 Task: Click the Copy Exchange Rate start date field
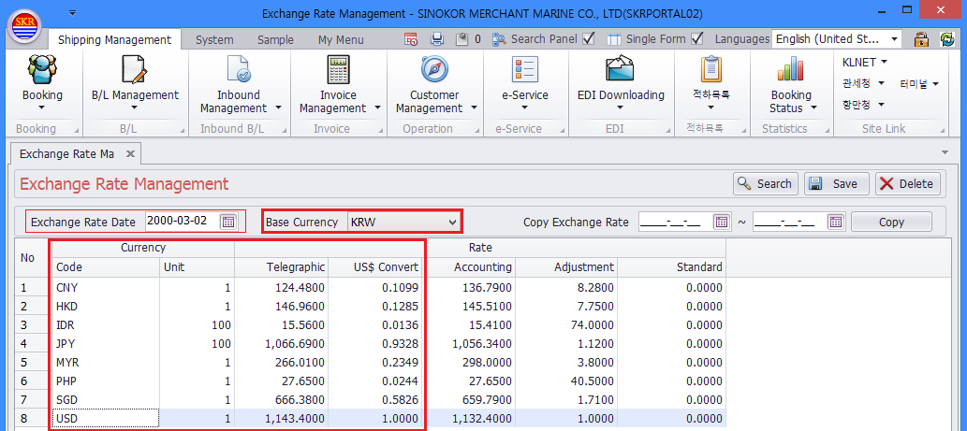tap(676, 223)
